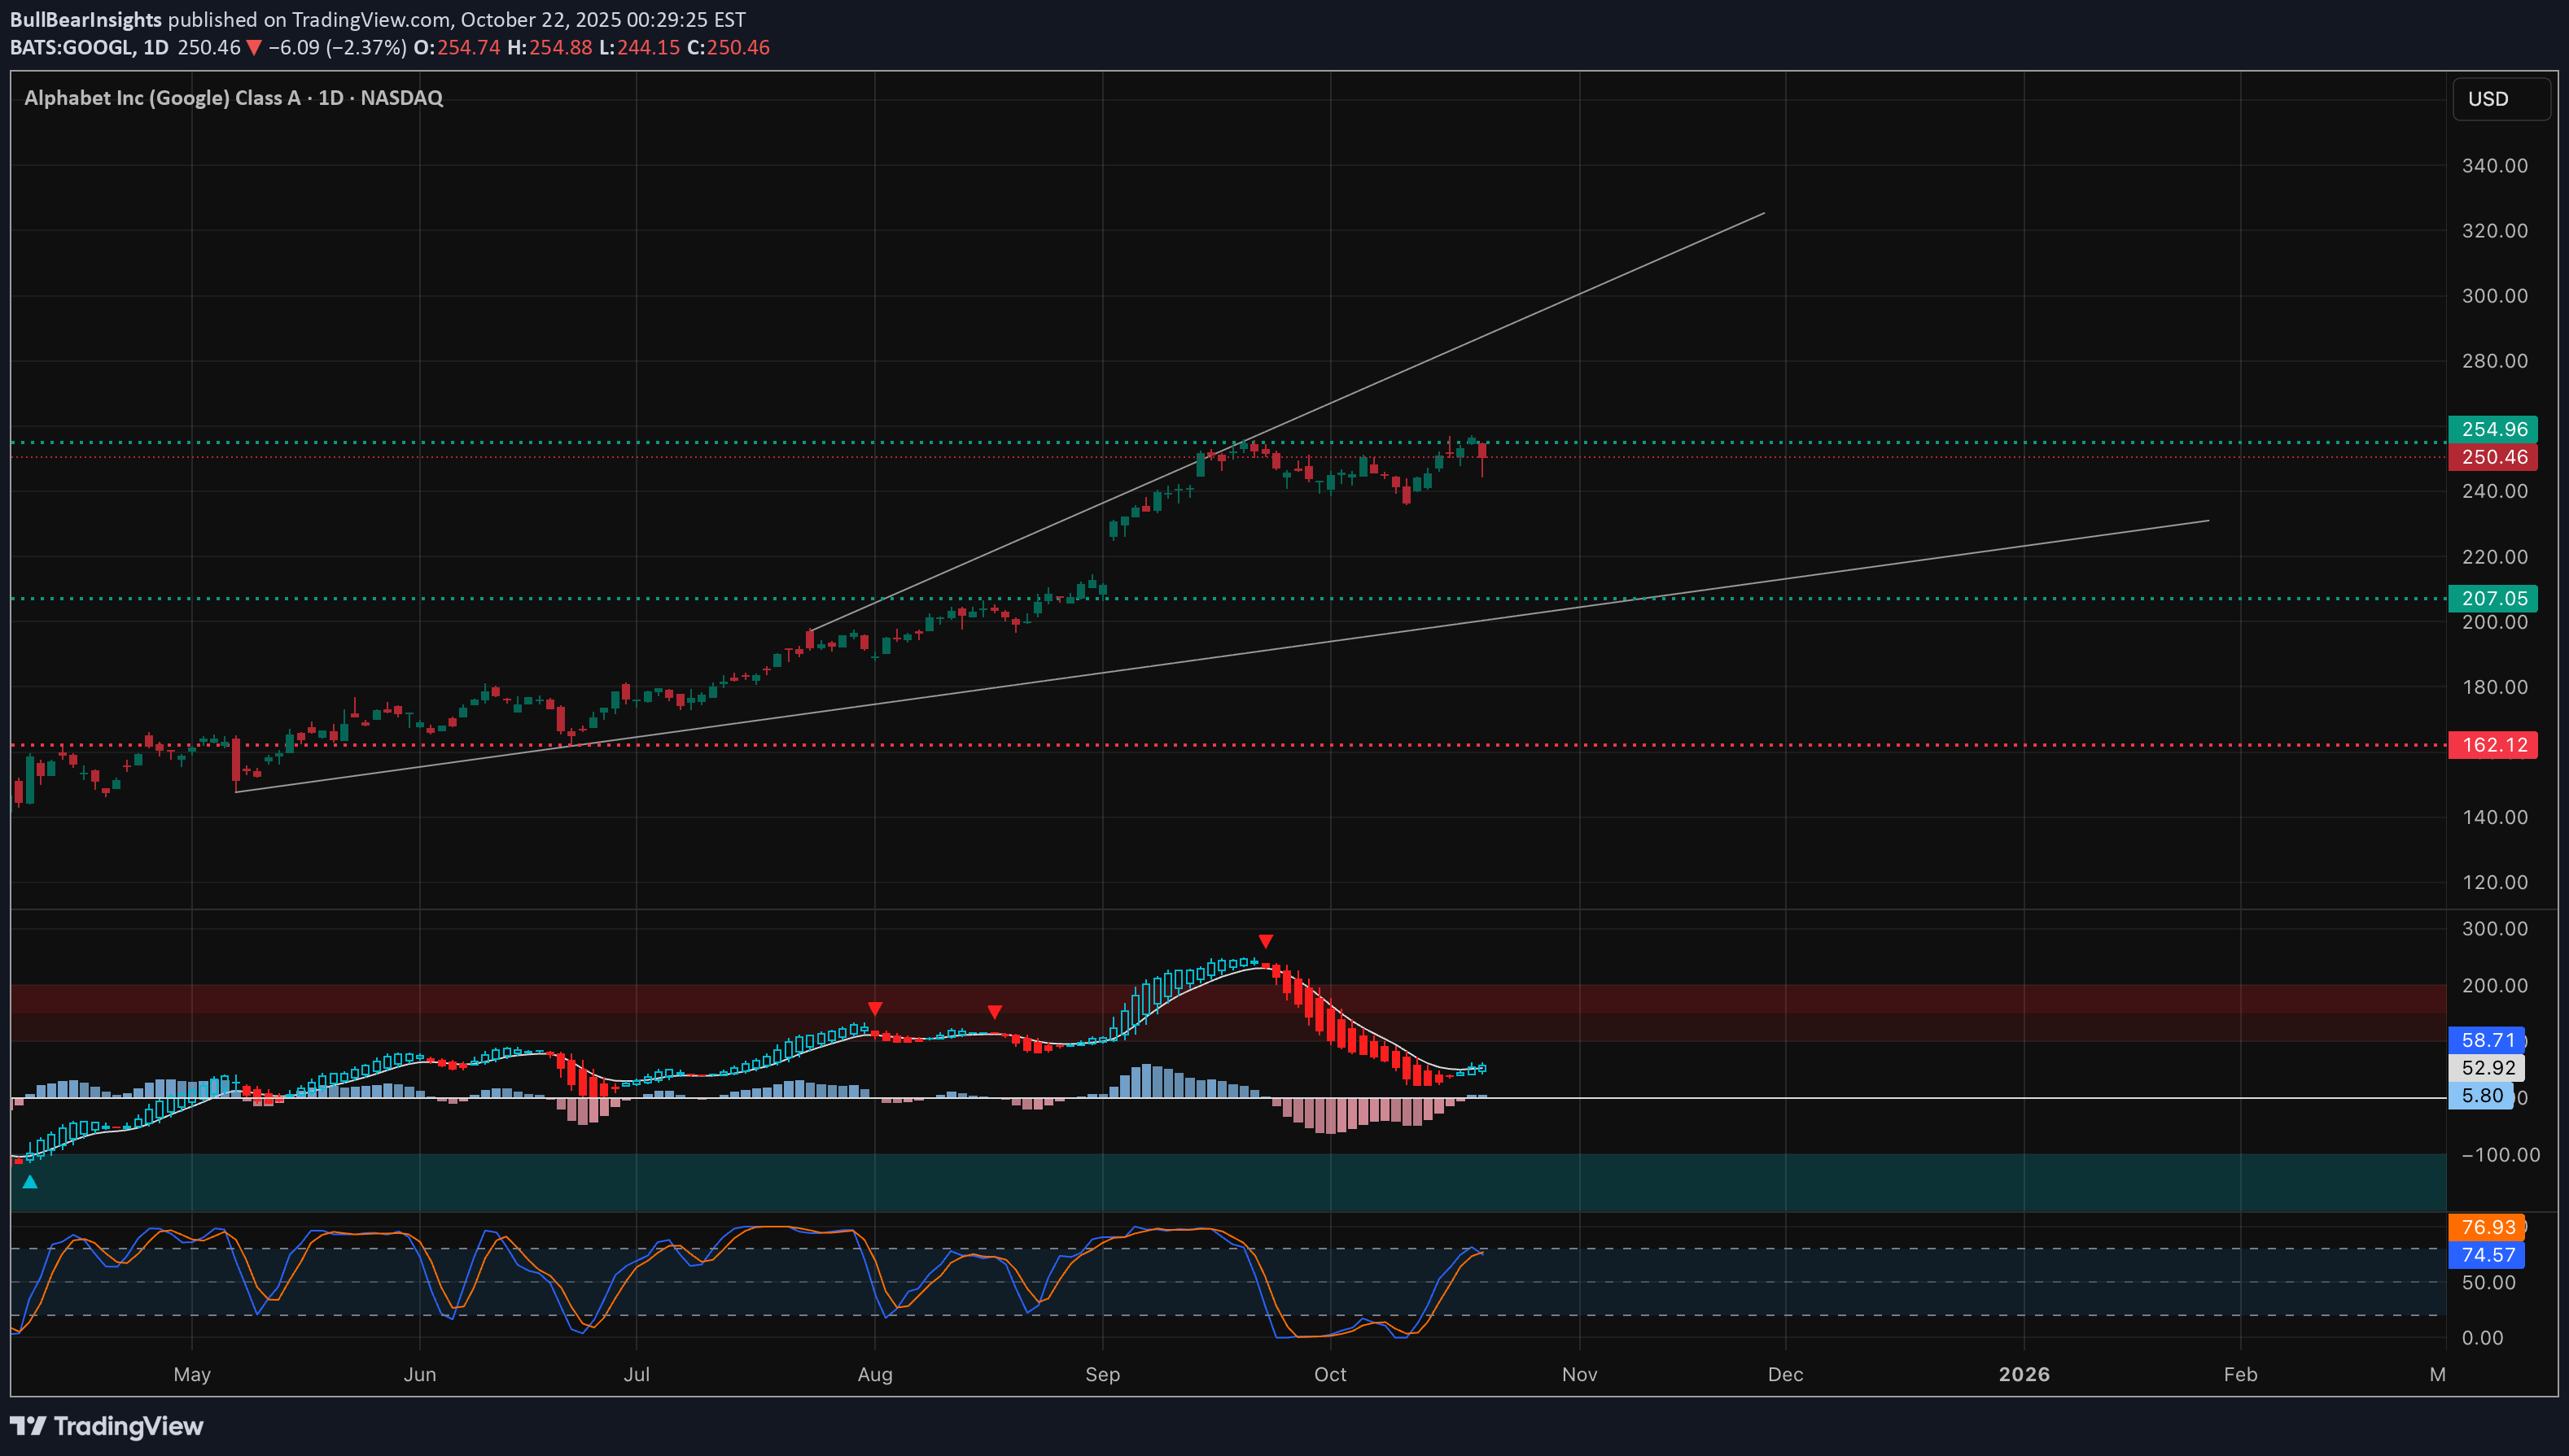The height and width of the screenshot is (1456, 2569).
Task: Click the blue 74.57 stochastic value label
Action: 2487,1255
